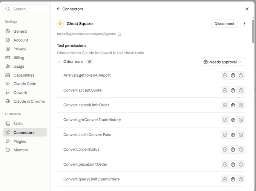Block Convert.getConvertTradeHistory tool
Image resolution: width=256 pixels, height=191 pixels.
pos(241,120)
